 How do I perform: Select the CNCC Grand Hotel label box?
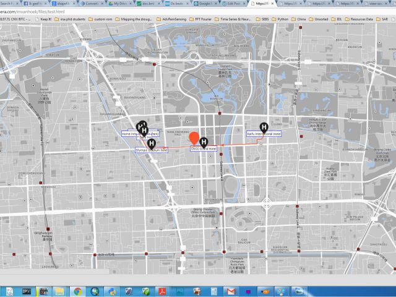point(204,148)
